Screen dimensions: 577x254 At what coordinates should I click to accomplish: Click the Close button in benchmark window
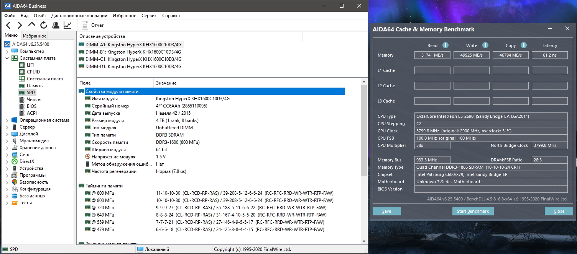[x=559, y=211]
